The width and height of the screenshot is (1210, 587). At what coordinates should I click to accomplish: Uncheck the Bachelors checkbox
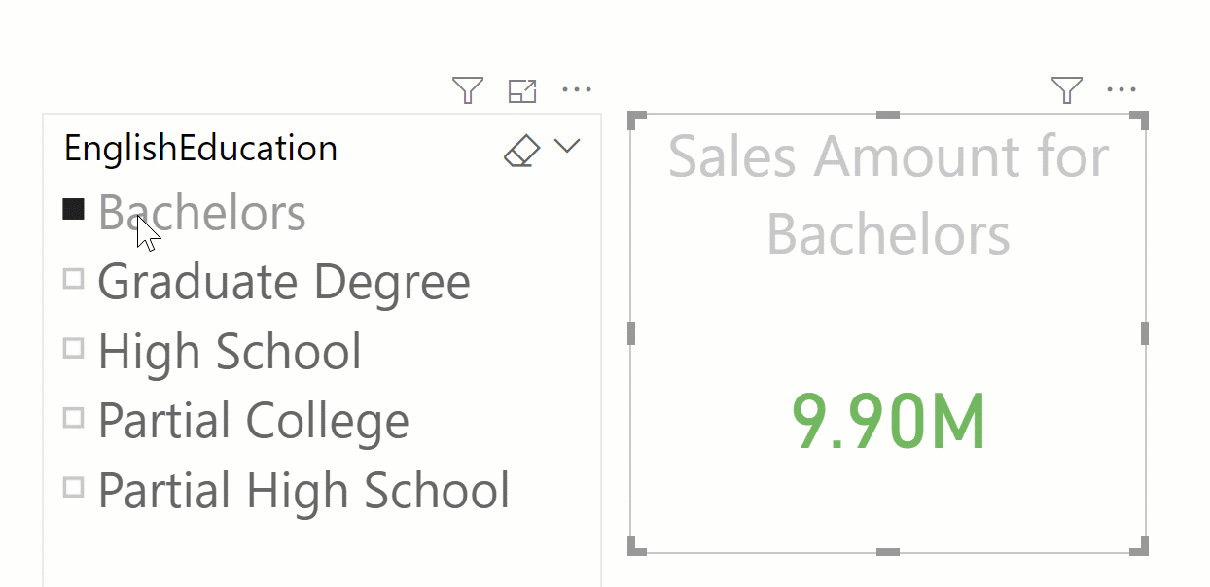tap(73, 209)
